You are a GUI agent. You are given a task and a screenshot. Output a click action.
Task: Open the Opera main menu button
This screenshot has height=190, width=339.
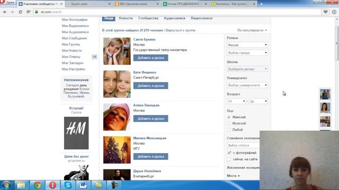coord(7,3)
